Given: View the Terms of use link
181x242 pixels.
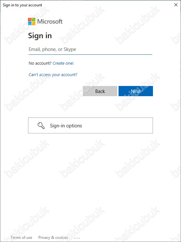Looking at the screenshot, I should coord(21,238).
